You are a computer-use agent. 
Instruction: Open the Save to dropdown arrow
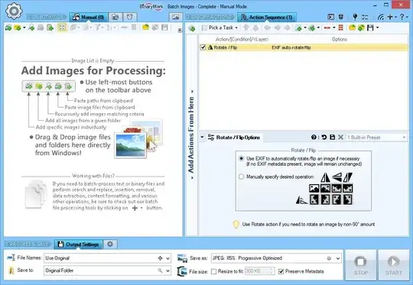pos(167,270)
